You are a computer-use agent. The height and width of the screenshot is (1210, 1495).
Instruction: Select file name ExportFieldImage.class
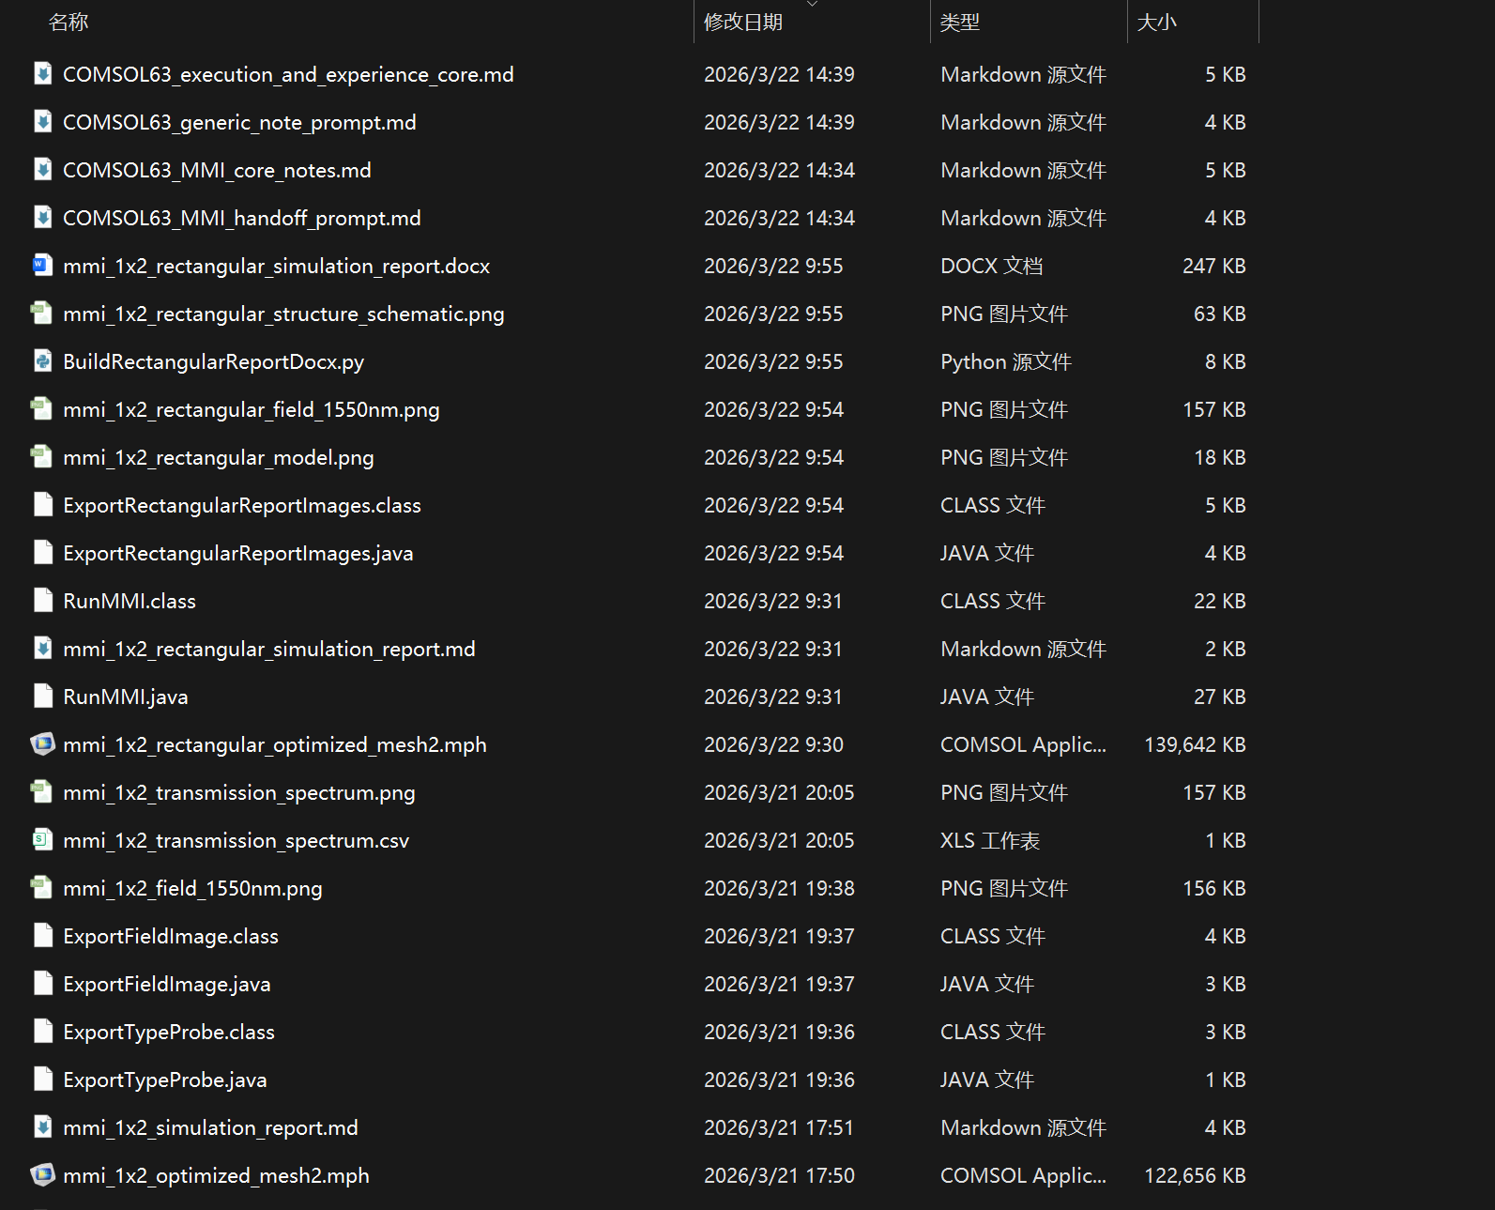(x=171, y=936)
